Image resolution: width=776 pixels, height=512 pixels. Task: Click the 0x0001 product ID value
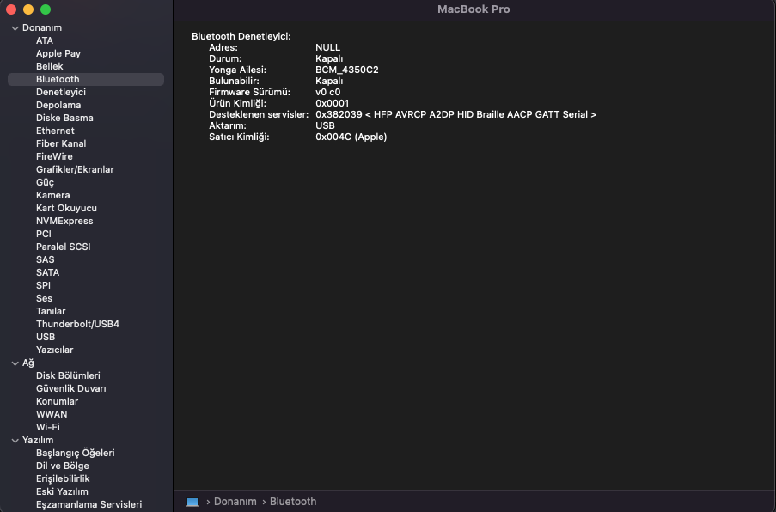(332, 103)
